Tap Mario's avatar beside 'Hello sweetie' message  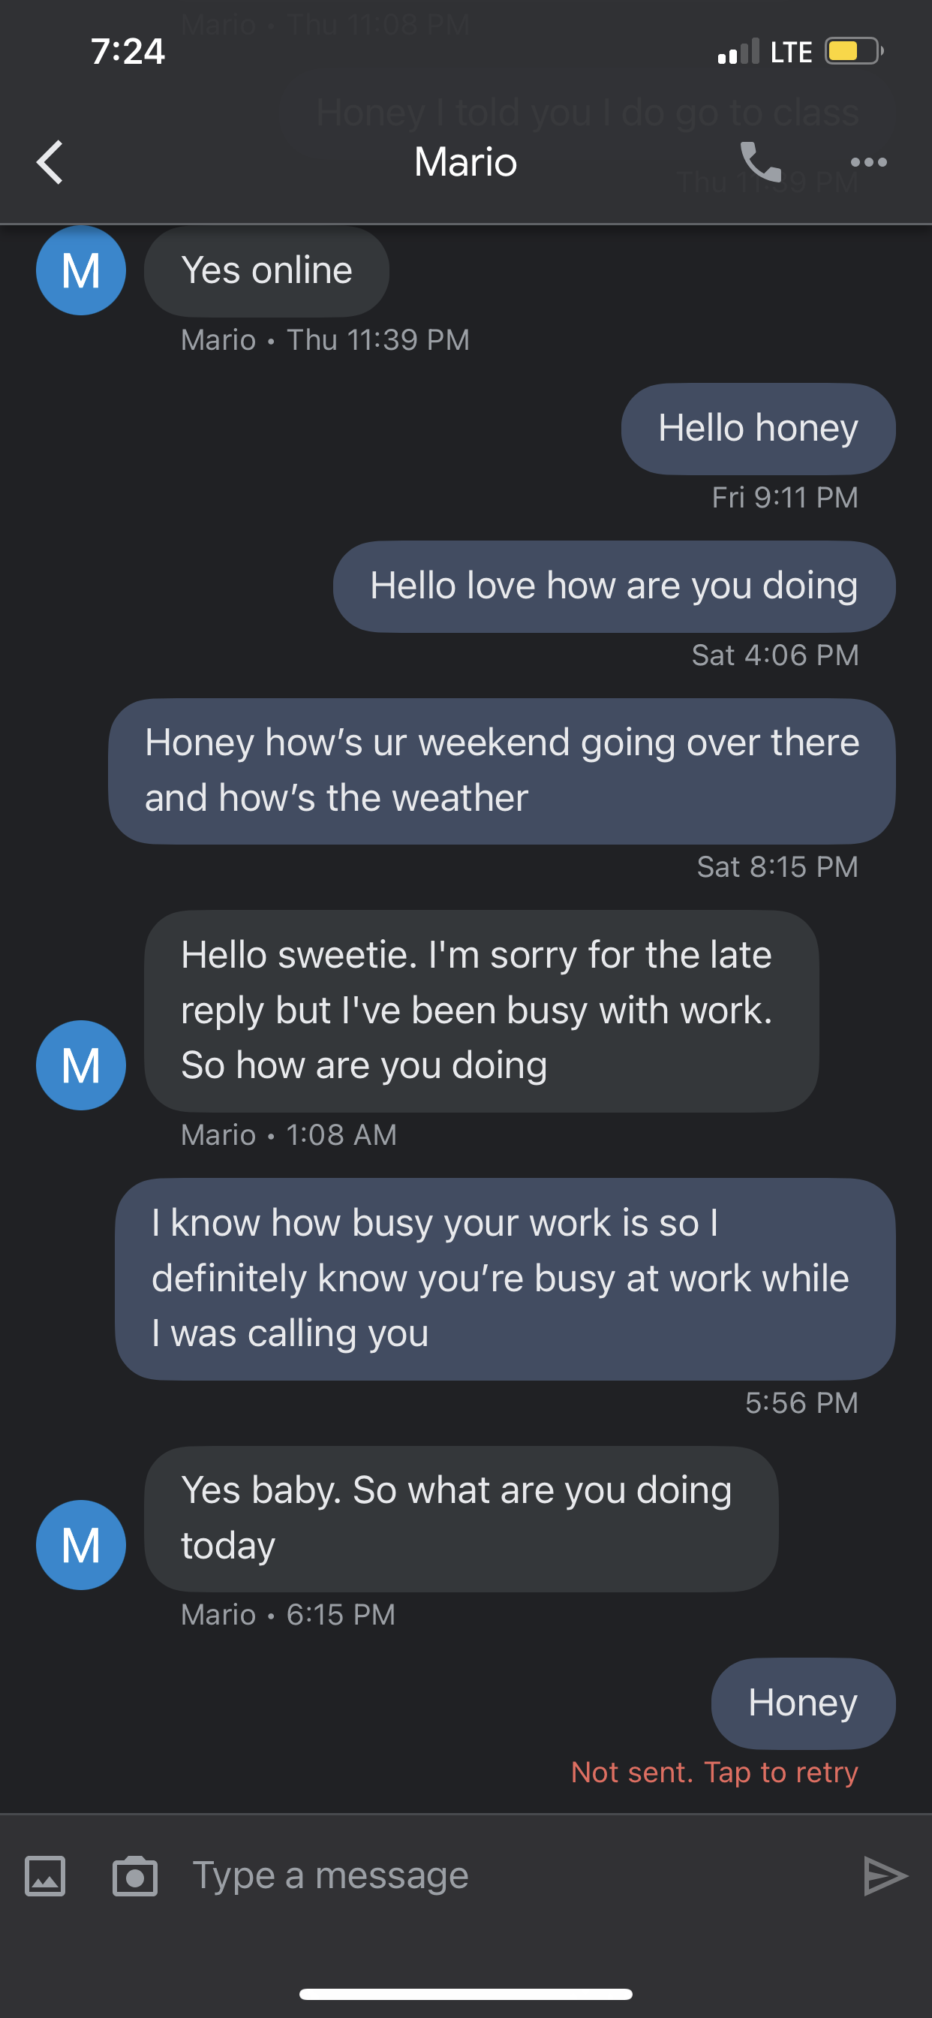point(81,1065)
